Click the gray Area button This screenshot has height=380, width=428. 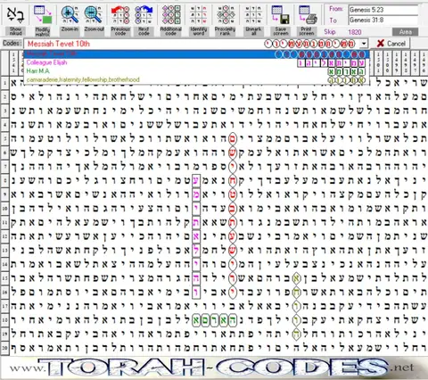(406, 32)
